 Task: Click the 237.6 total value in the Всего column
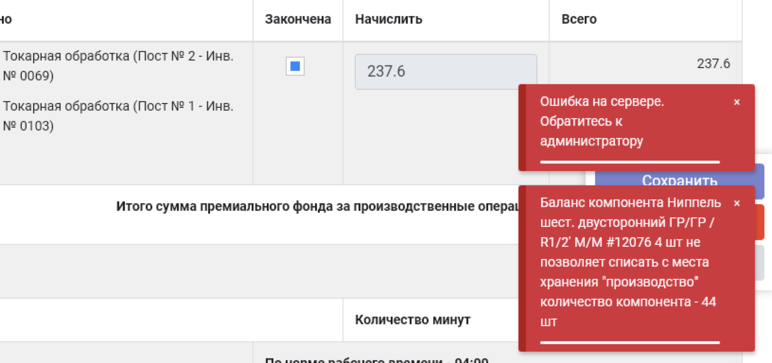(x=713, y=63)
